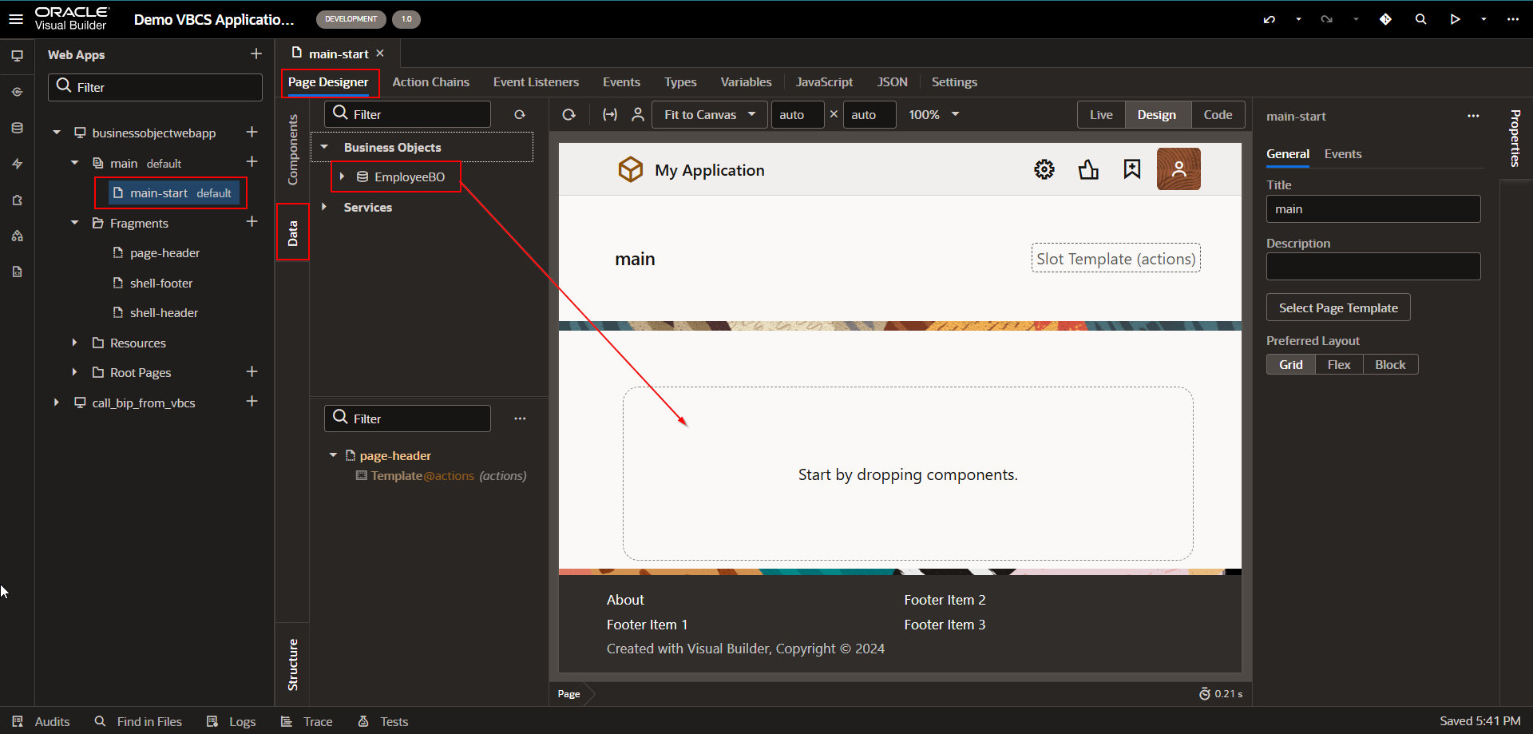Add new web app plus icon
Viewport: 1533px width, 734px height.
[255, 54]
